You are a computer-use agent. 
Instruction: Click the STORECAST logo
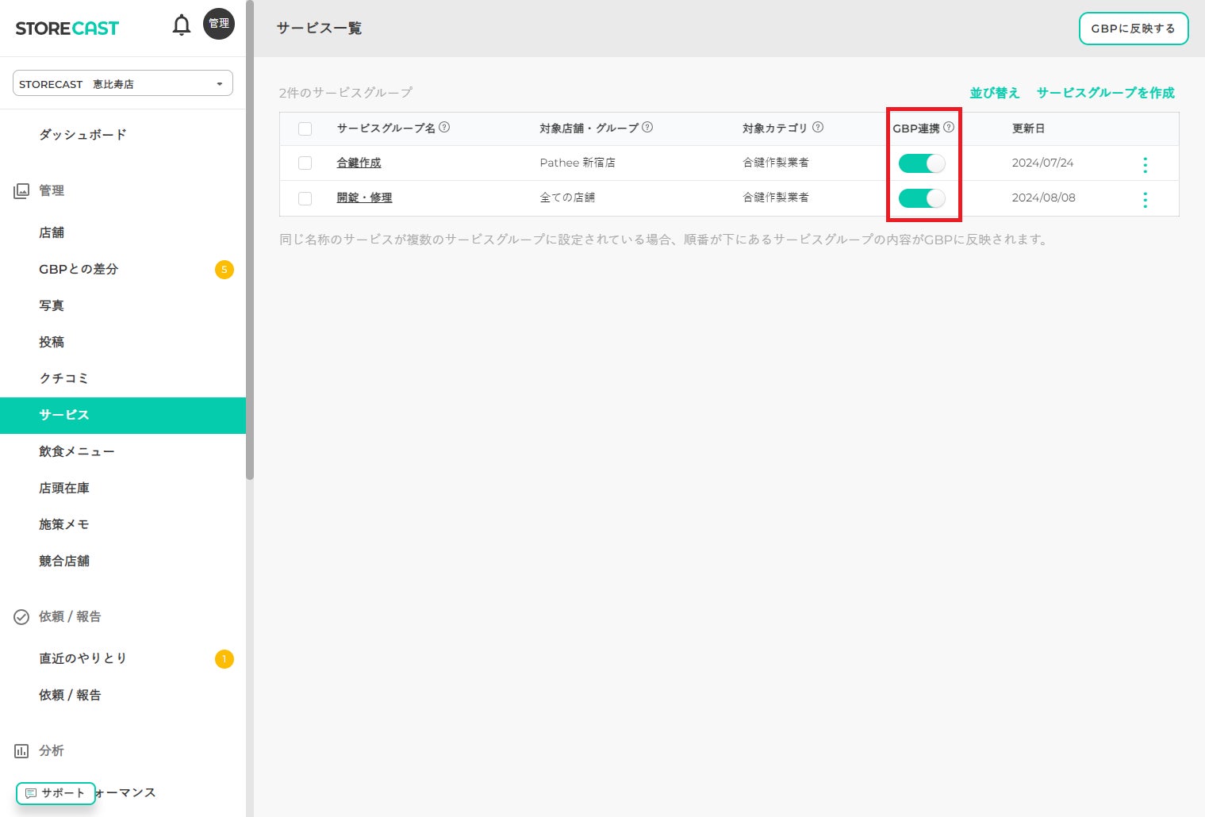point(67,29)
